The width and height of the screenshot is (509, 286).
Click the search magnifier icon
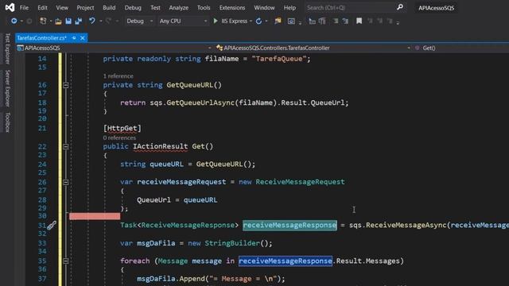[400, 7]
